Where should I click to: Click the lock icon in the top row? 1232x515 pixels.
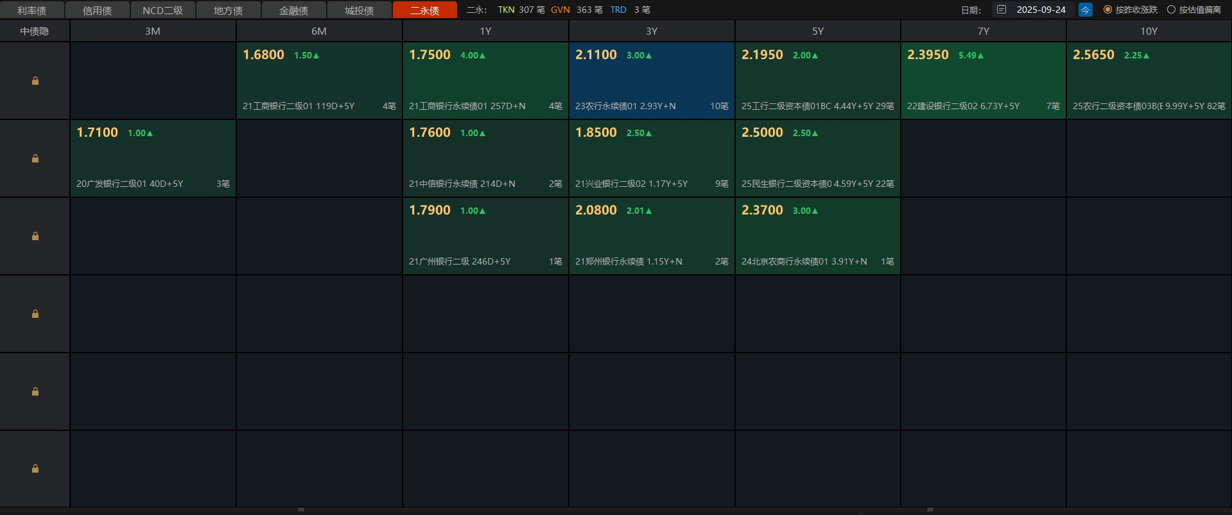pyautogui.click(x=35, y=81)
